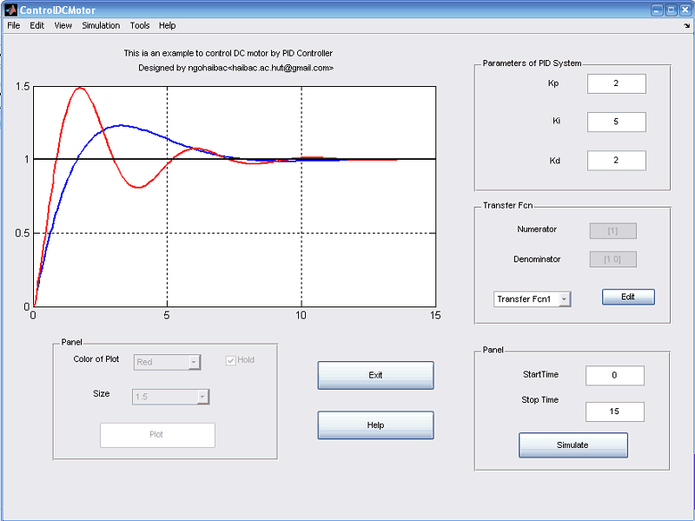Screen dimensions: 695x521
Task: Click the Exit button
Action: click(x=375, y=375)
